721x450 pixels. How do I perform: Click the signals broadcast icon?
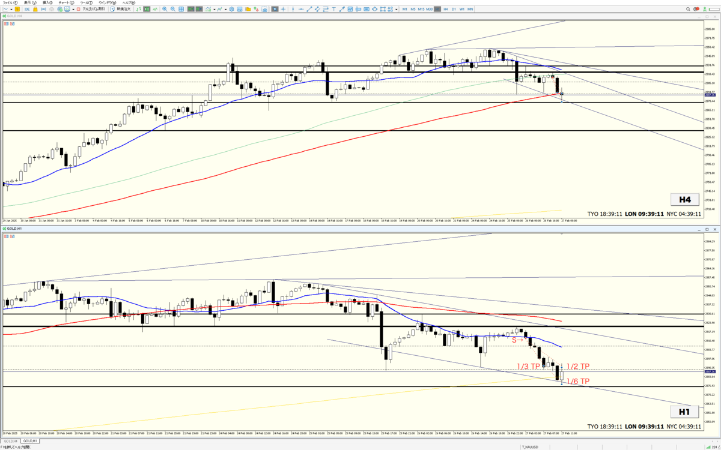(43, 9)
